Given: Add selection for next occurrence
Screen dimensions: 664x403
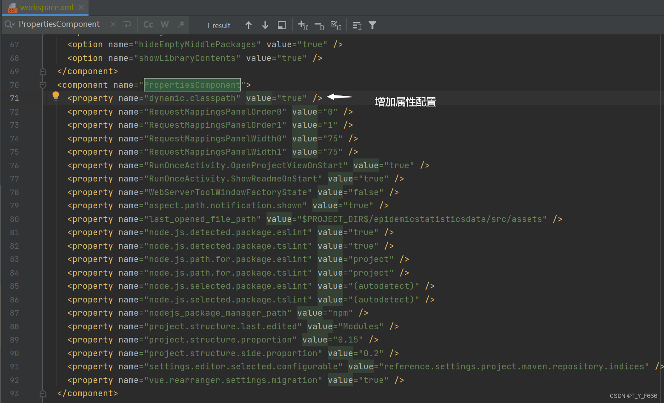Looking at the screenshot, I should (x=303, y=25).
